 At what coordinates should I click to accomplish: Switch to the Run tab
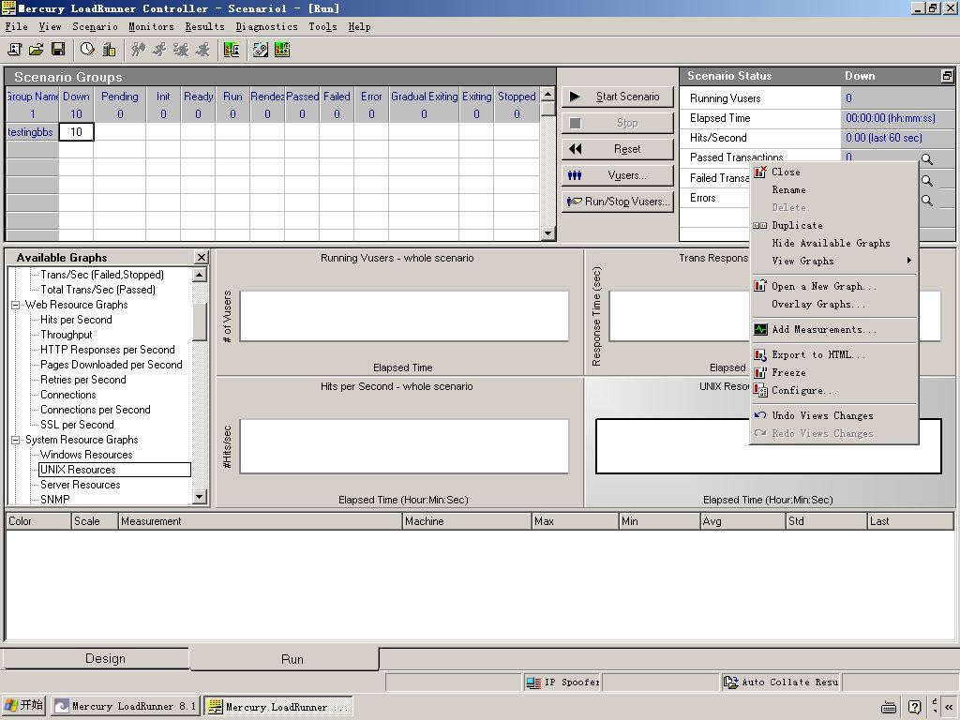pos(285,659)
